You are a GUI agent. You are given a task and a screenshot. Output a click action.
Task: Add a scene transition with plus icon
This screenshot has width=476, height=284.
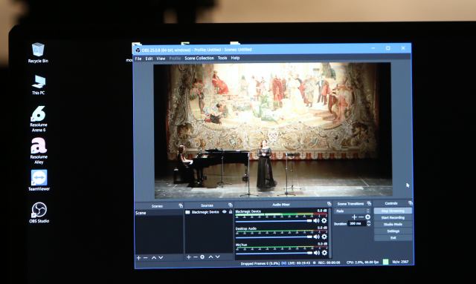click(354, 217)
